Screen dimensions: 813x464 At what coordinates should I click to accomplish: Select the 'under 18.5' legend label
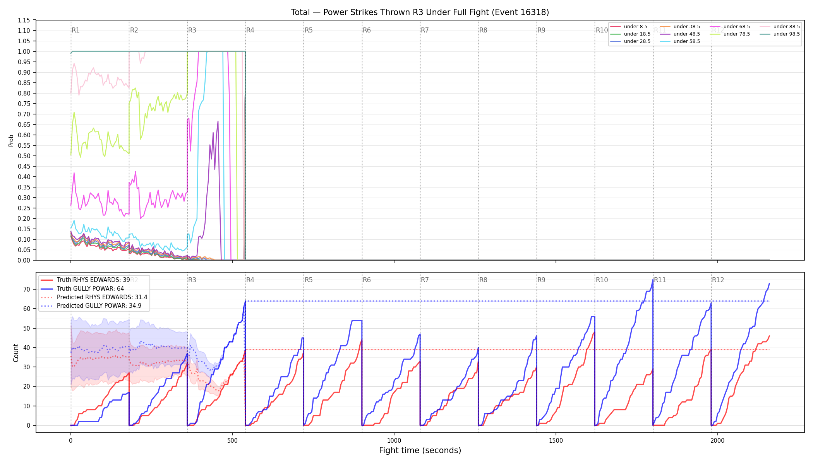(637, 34)
